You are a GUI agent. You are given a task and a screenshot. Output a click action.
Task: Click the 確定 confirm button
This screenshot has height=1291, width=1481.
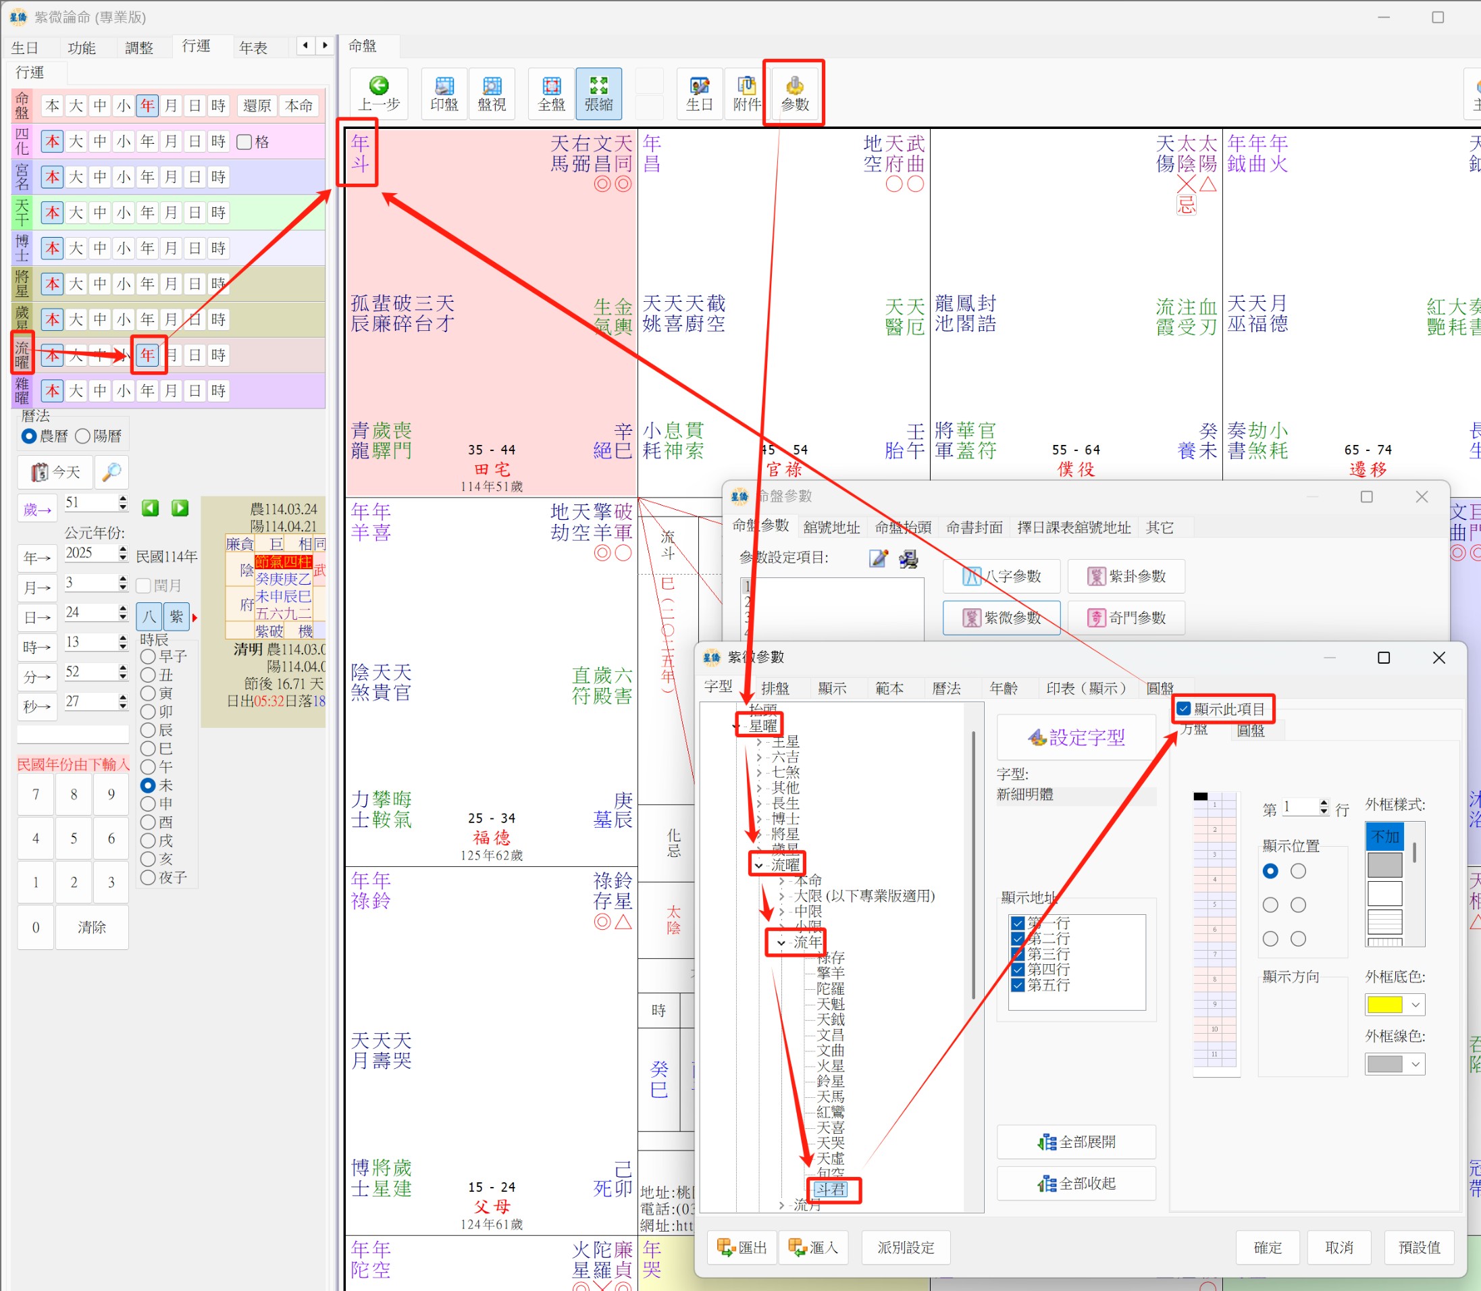pos(1267,1247)
